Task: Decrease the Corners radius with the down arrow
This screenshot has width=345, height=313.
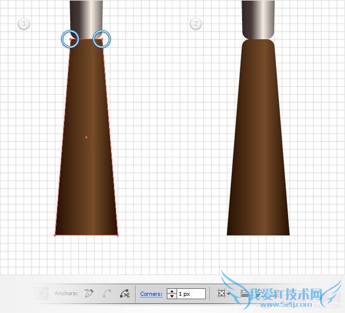Action: point(172,296)
